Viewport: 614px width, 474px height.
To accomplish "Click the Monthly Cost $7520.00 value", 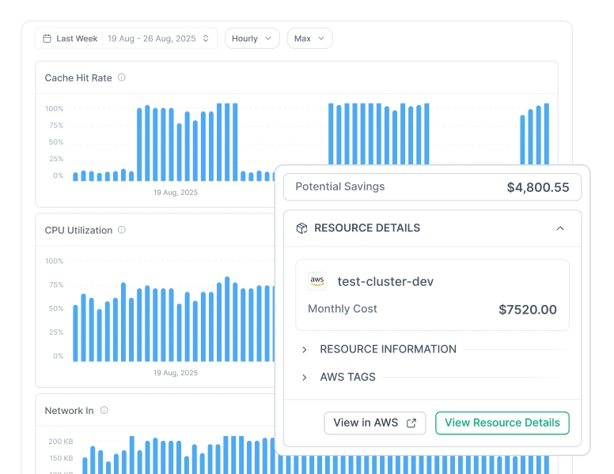I will (528, 310).
